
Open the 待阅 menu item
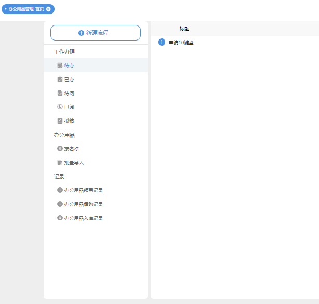pos(96,93)
